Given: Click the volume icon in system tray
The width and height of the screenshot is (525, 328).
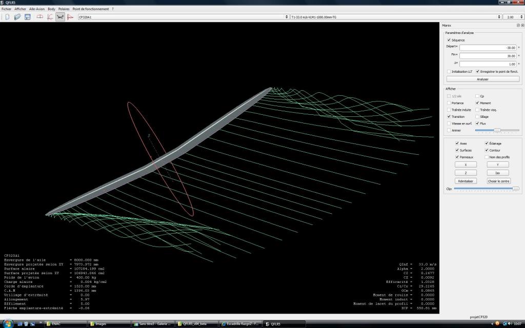Looking at the screenshot, I should click(x=510, y=324).
